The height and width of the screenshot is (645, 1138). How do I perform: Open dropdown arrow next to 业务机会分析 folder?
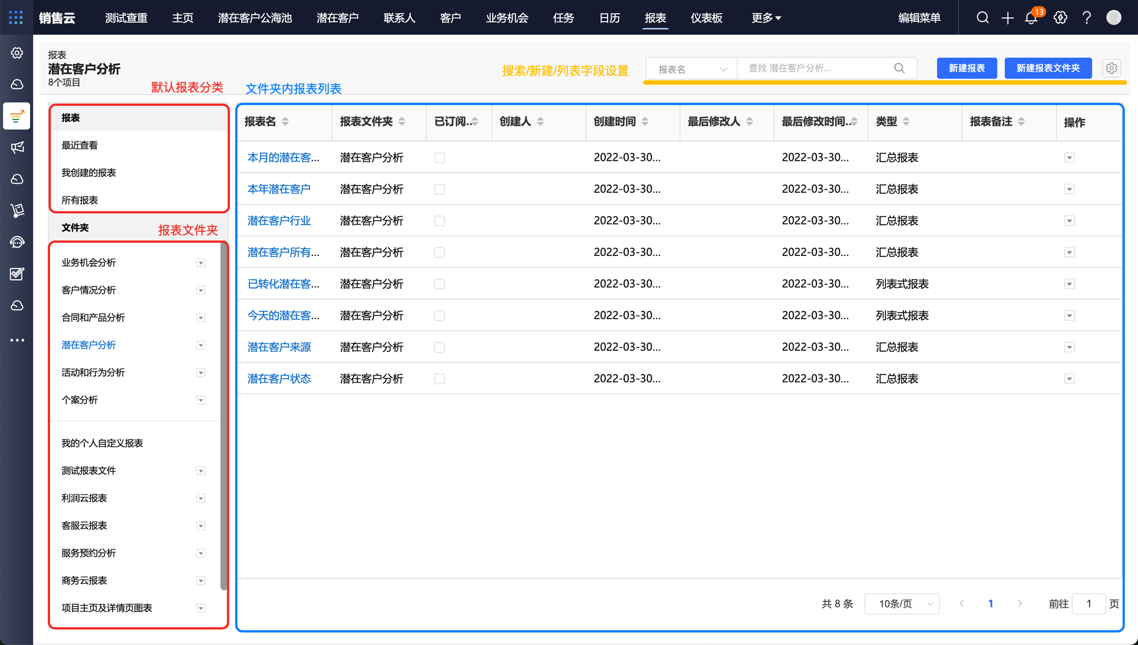[201, 263]
